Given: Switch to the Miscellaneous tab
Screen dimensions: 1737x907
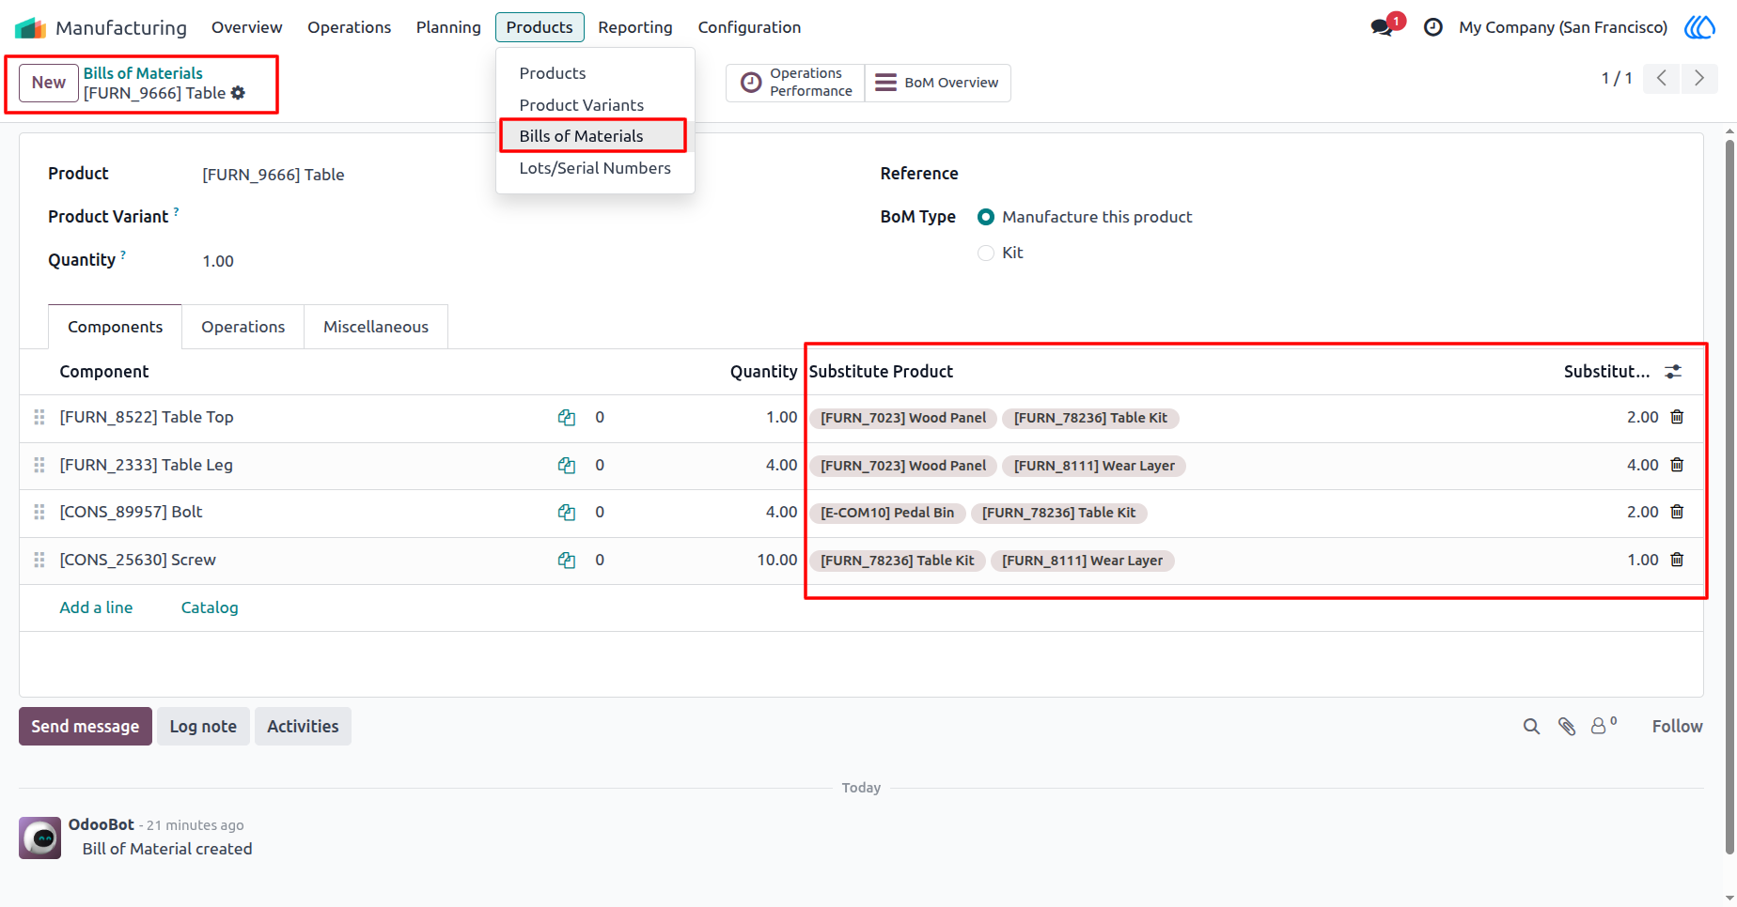Looking at the screenshot, I should coord(376,327).
